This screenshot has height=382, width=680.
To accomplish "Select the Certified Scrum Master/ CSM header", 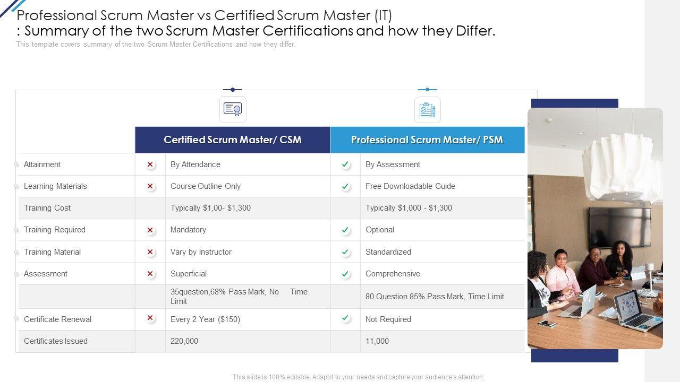I will click(233, 140).
